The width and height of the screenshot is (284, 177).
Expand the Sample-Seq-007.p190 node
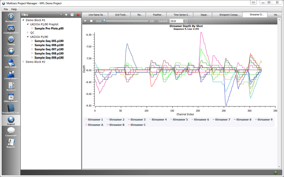coord(32,49)
